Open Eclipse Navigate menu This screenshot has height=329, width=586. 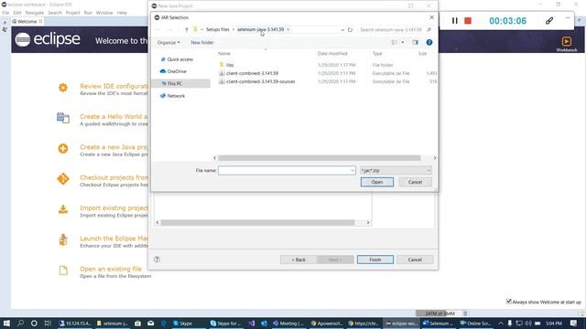click(x=35, y=13)
